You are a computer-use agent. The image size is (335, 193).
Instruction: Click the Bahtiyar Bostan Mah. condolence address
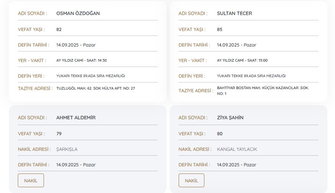click(x=263, y=91)
